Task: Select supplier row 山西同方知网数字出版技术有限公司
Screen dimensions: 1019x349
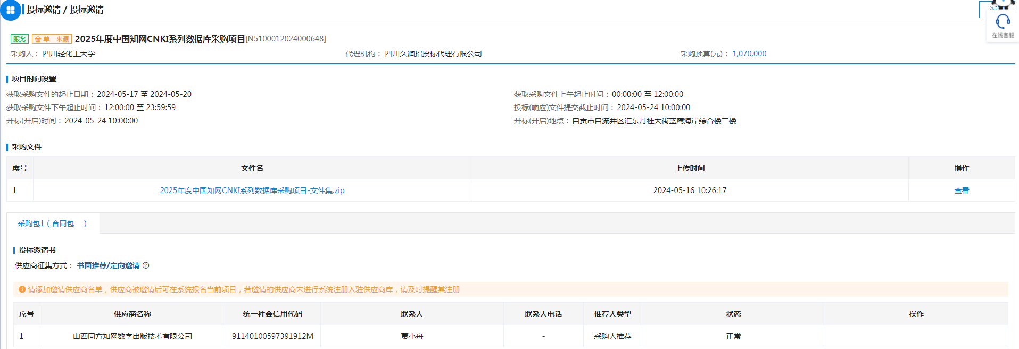Action: 132,336
